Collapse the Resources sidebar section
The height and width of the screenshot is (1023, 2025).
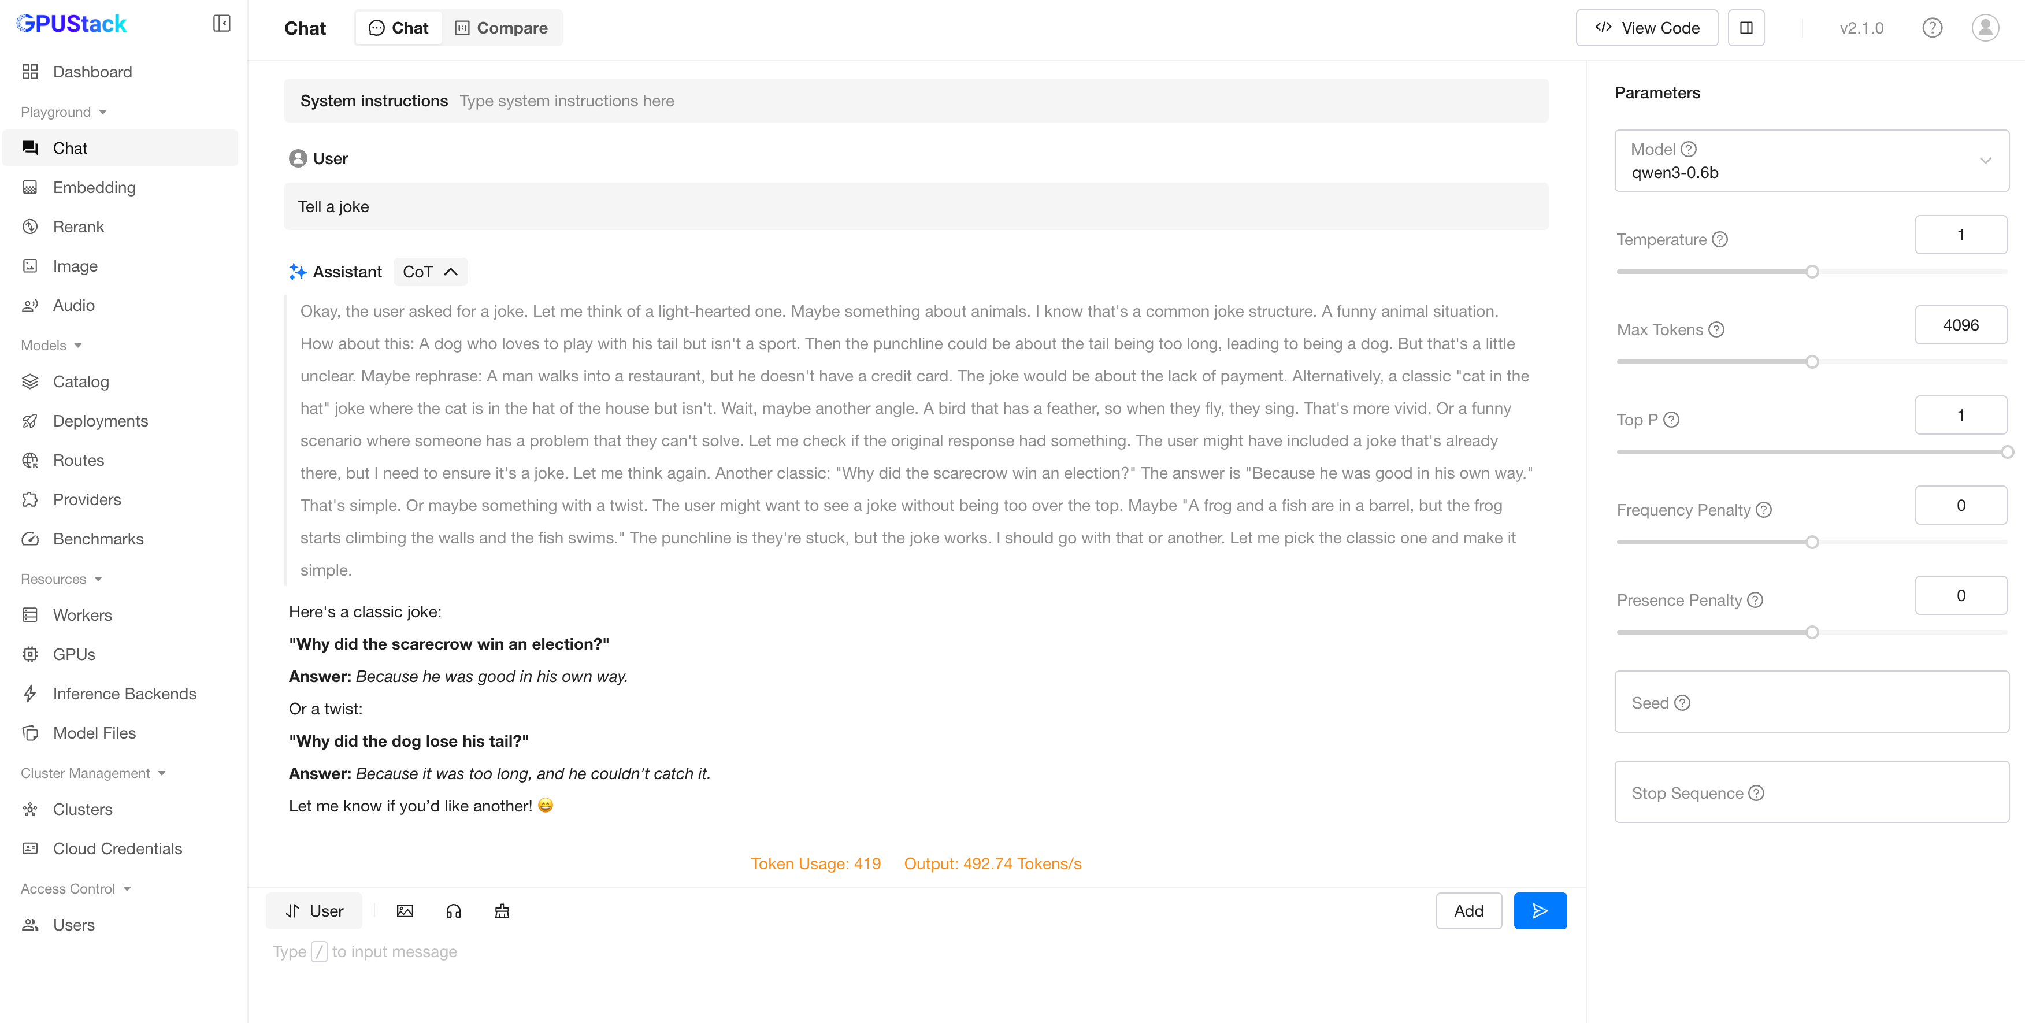click(x=61, y=579)
